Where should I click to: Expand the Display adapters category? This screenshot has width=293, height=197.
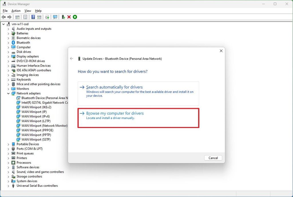pyautogui.click(x=8, y=56)
